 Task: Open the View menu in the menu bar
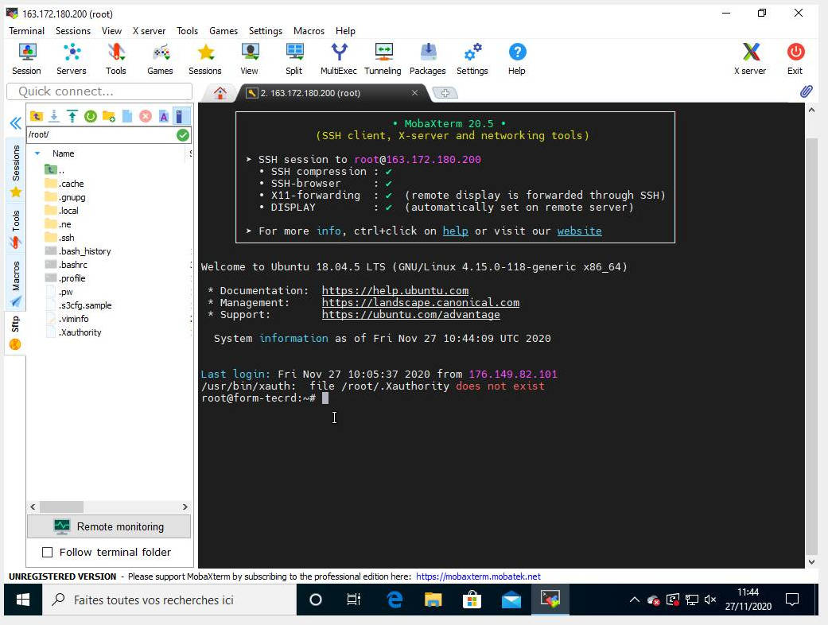click(111, 31)
